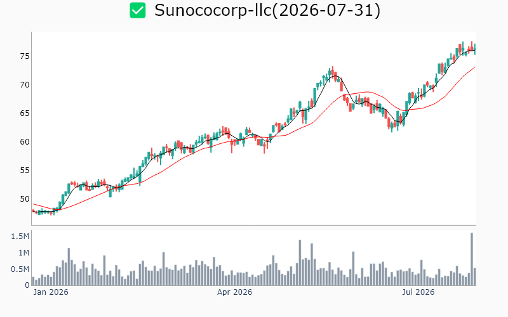Click the volume spike bar in mid-May
This screenshot has width=508, height=317.
coord(300,262)
